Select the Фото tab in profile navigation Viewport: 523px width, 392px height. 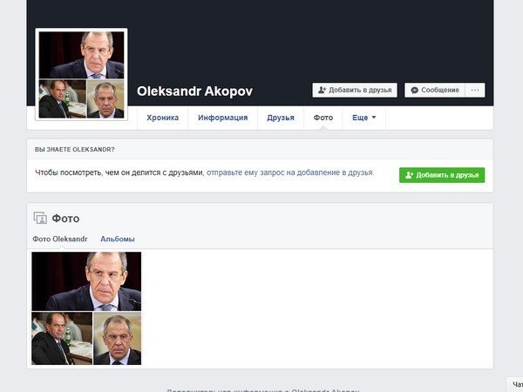(323, 118)
